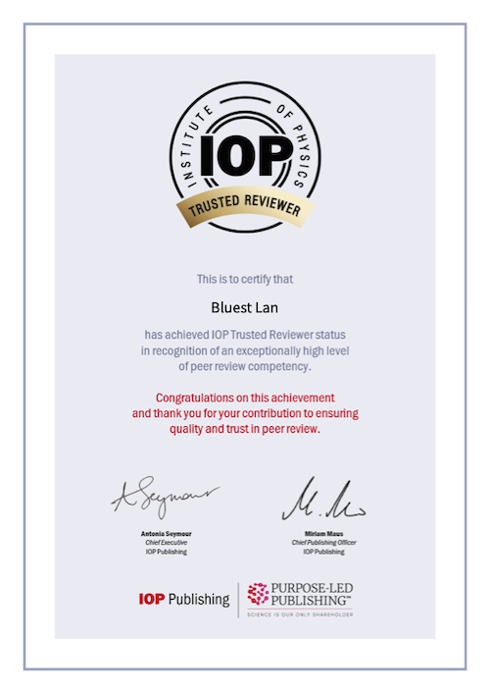The image size is (490, 694).
Task: Click the red IOP Publishing footer logo
Action: click(x=184, y=600)
